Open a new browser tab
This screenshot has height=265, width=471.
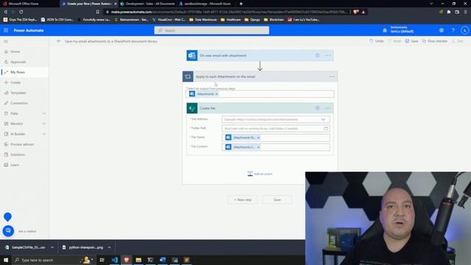(241, 4)
